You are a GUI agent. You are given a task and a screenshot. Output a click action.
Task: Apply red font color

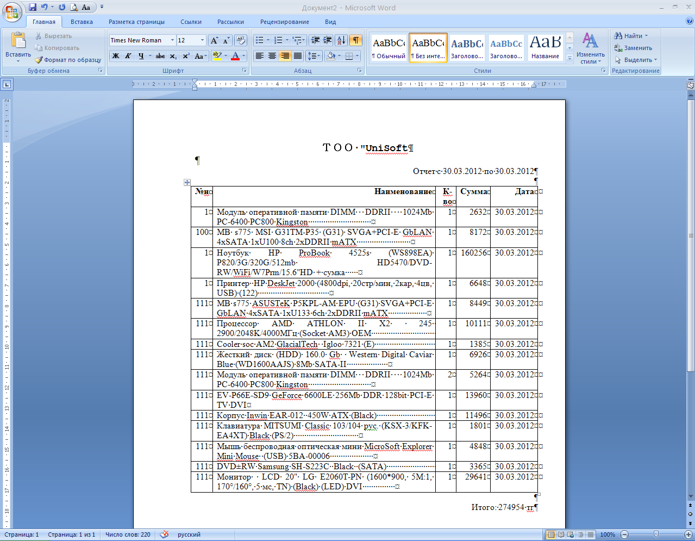pos(235,56)
